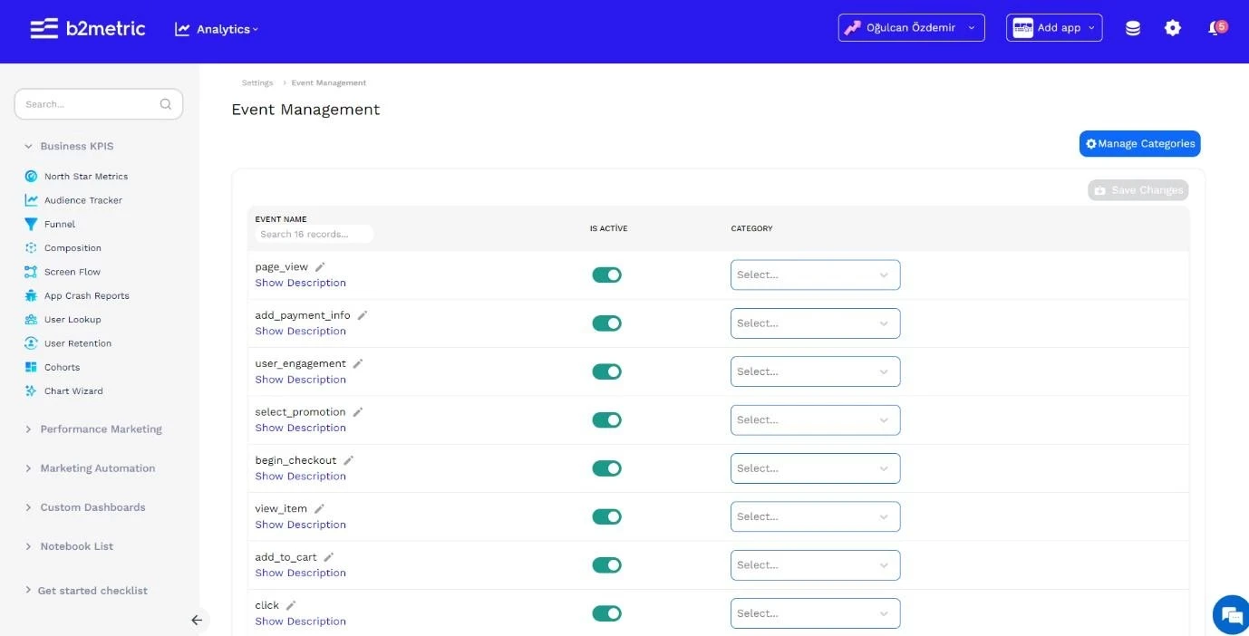Image resolution: width=1249 pixels, height=636 pixels.
Task: Click the search magnifier icon in sidebar
Action: click(x=166, y=104)
